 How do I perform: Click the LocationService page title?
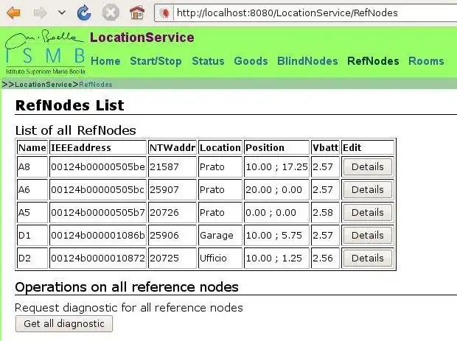(x=142, y=38)
